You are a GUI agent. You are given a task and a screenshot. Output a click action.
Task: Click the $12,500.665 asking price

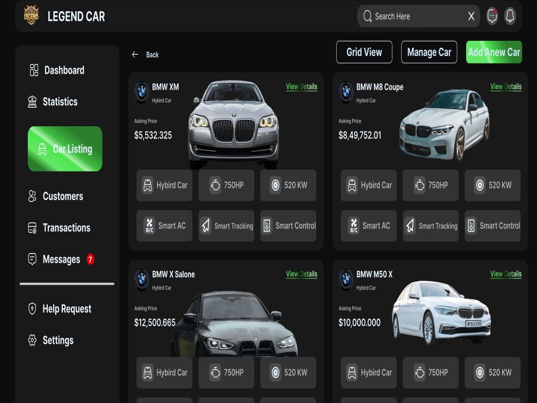pyautogui.click(x=155, y=323)
